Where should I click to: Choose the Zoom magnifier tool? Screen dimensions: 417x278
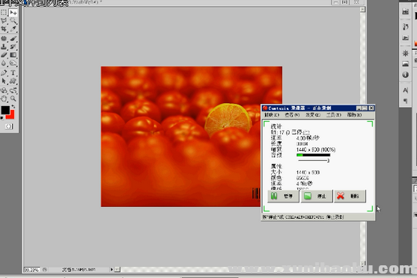click(13, 99)
